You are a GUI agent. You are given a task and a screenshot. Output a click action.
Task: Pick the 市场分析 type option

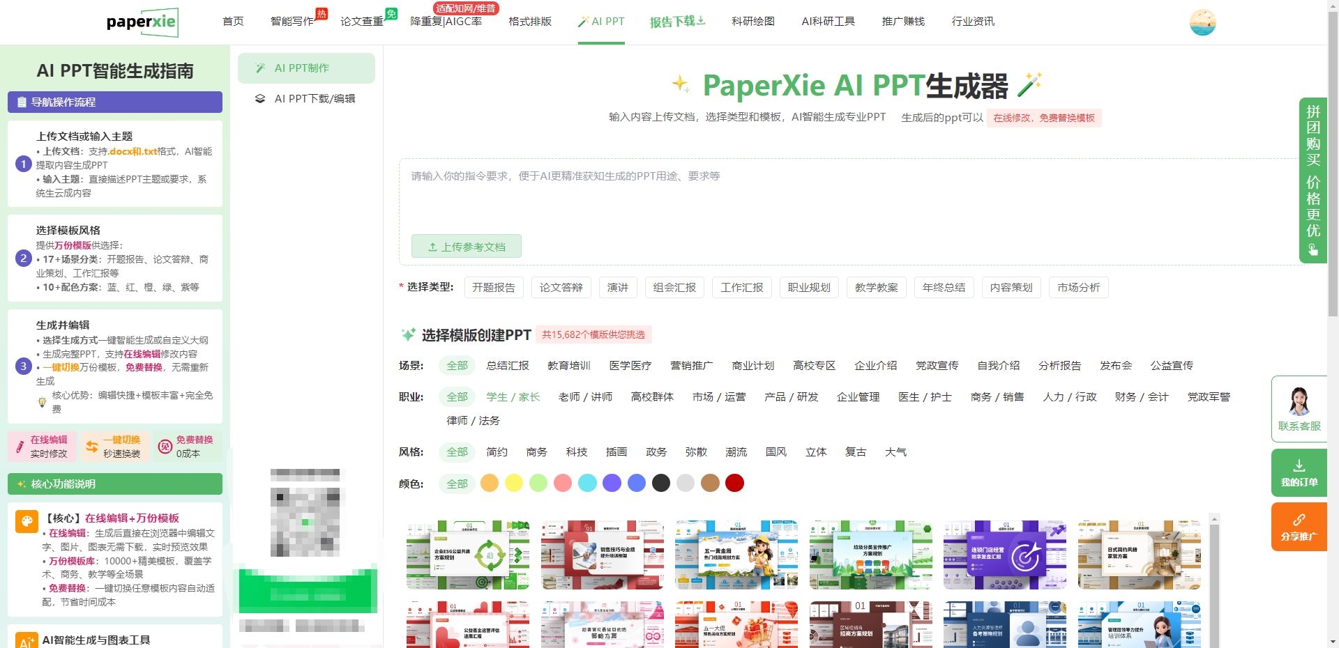pyautogui.click(x=1079, y=288)
